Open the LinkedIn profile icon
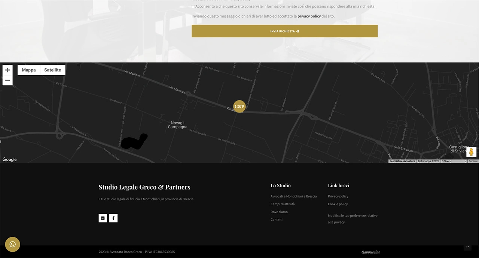This screenshot has width=479, height=258. (103, 218)
